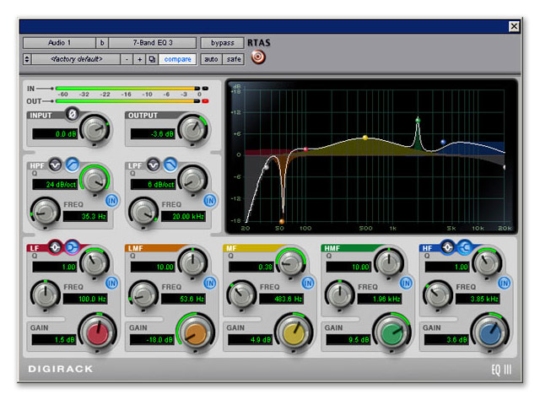Select the HPF high-pass filter type icon
Viewport: 540px width, 400px height.
72,164
